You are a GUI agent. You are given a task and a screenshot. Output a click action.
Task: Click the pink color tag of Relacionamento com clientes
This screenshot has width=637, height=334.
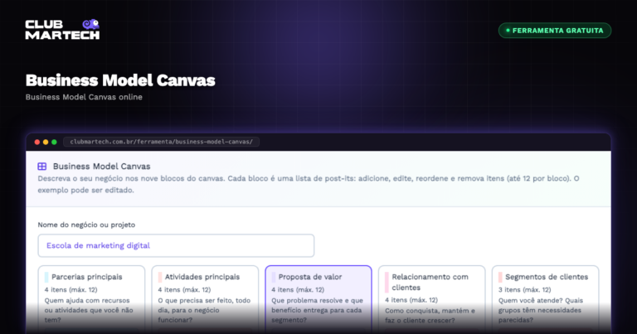coord(387,283)
